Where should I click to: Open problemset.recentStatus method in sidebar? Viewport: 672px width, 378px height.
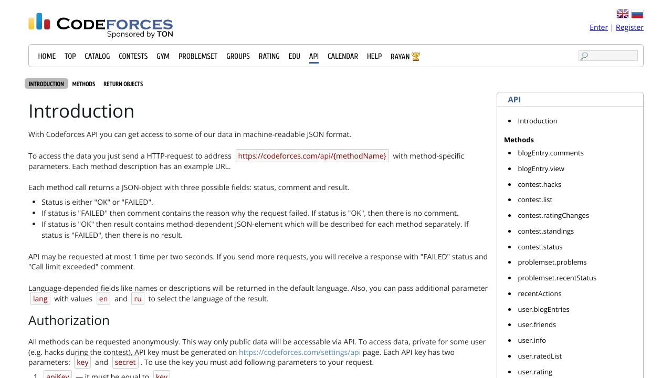pyautogui.click(x=557, y=278)
